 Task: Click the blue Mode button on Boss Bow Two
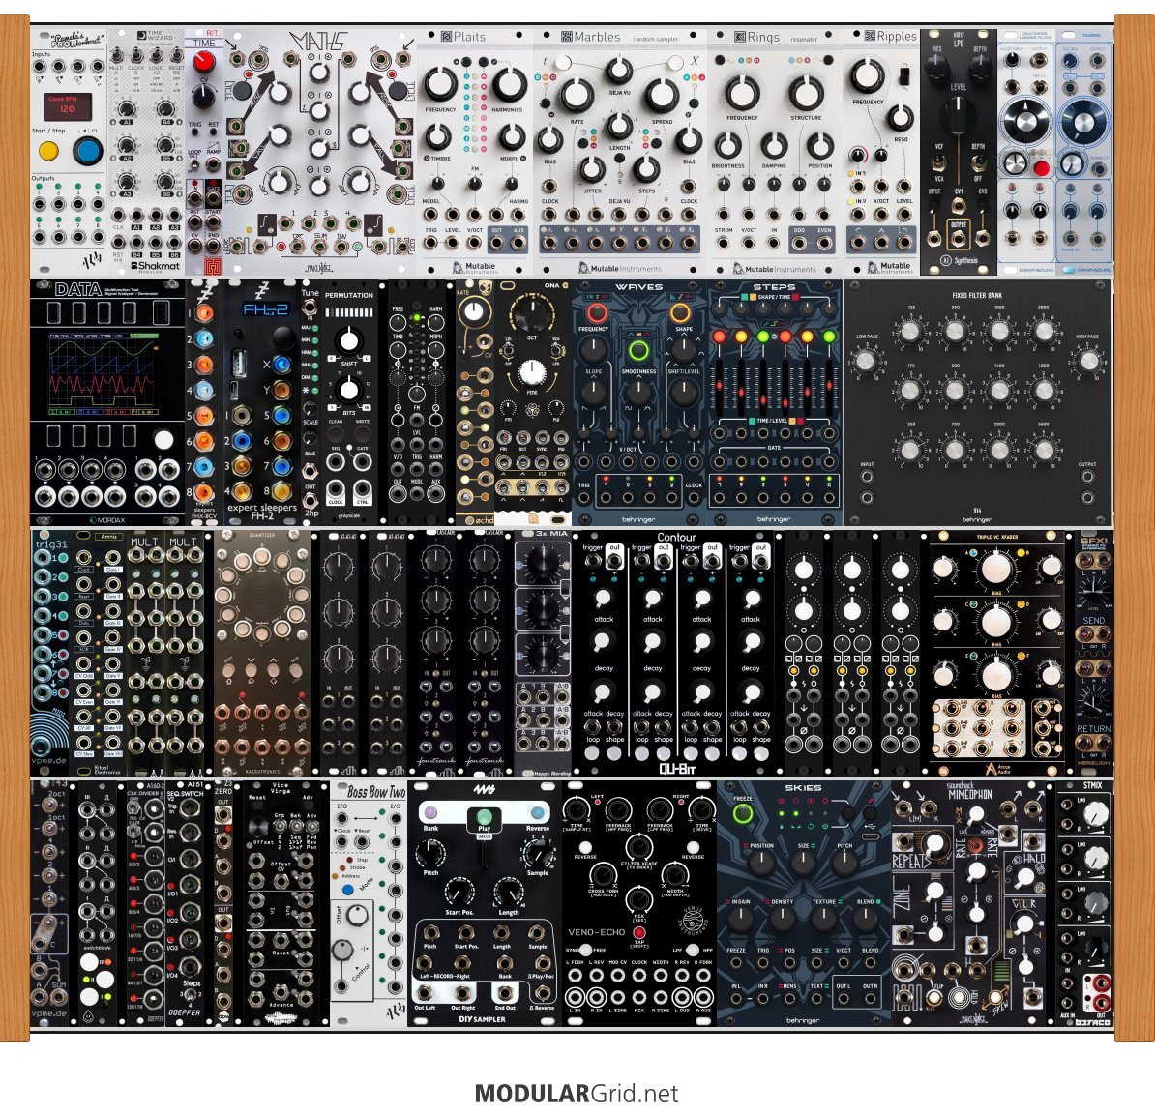coord(347,890)
